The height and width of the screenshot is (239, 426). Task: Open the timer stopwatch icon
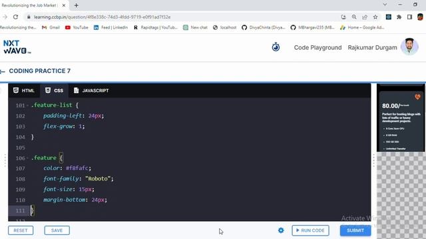(x=276, y=47)
